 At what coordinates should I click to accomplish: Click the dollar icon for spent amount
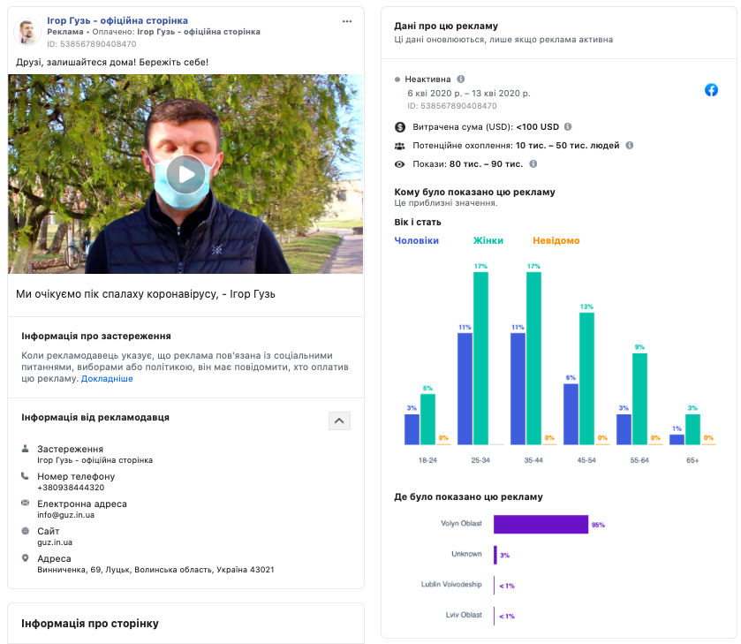click(x=400, y=126)
